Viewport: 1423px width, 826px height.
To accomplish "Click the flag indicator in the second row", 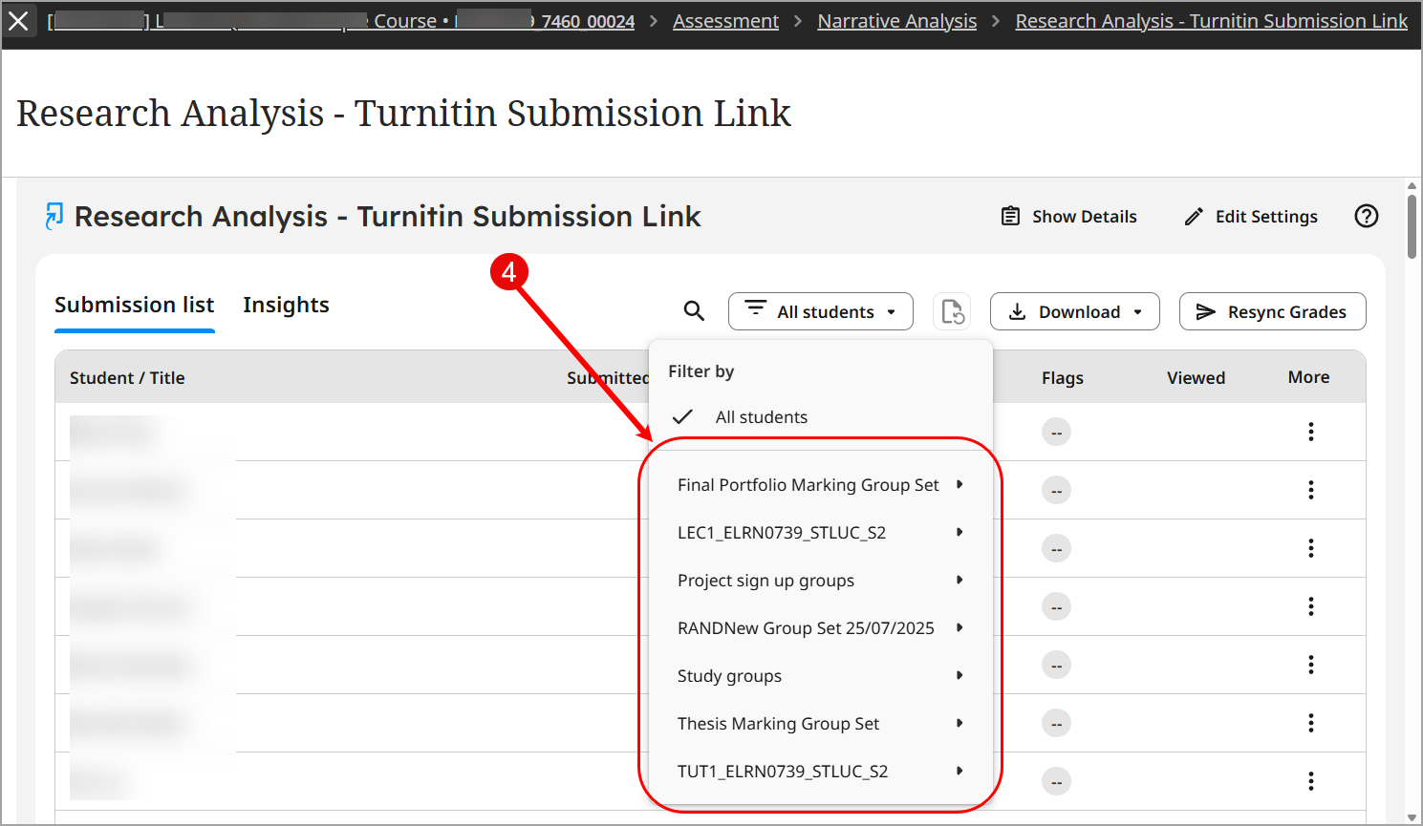I will pos(1056,490).
